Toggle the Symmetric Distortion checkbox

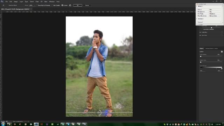(x=202, y=29)
